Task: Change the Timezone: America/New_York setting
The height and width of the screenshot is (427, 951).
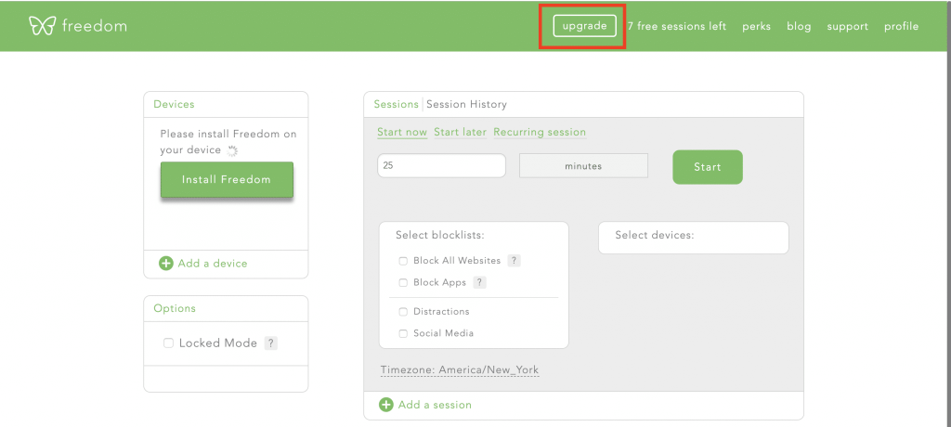Action: point(459,370)
